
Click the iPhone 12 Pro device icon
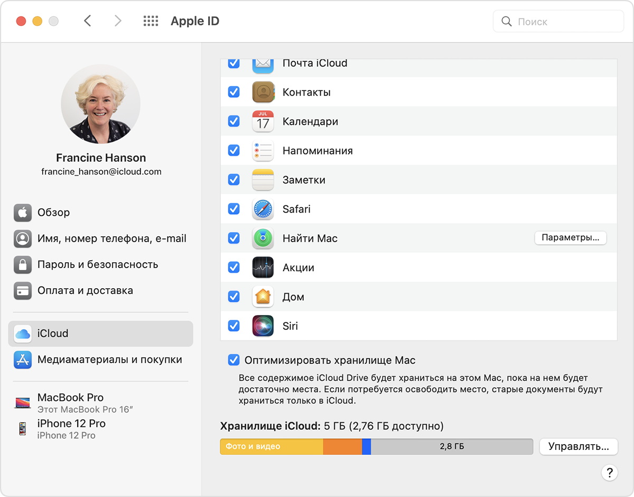[x=22, y=429]
